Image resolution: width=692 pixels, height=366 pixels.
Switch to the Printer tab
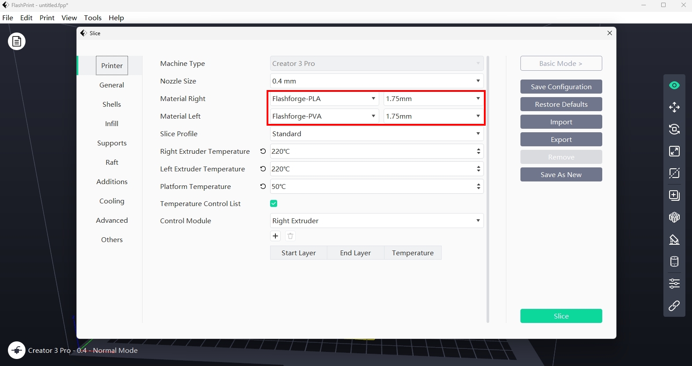(x=112, y=65)
